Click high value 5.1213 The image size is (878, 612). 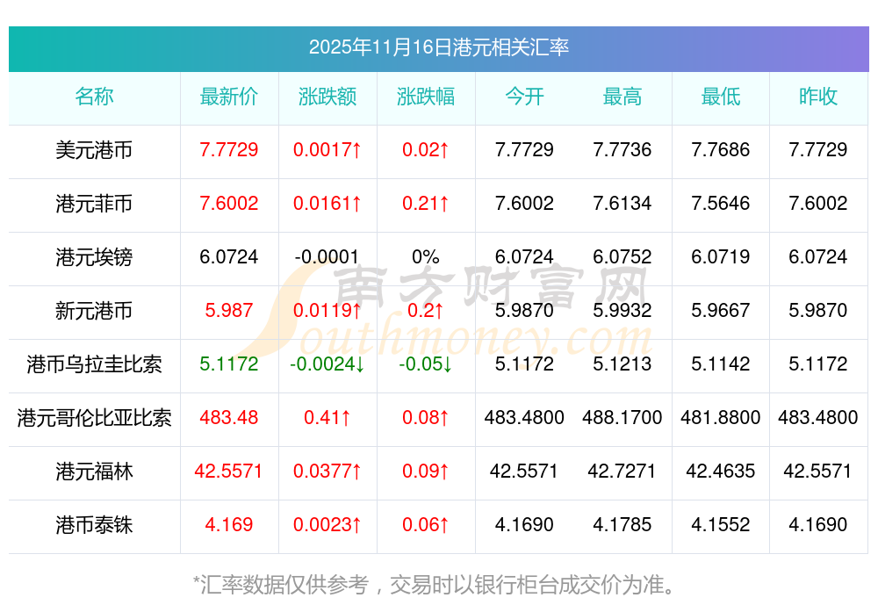pos(623,364)
